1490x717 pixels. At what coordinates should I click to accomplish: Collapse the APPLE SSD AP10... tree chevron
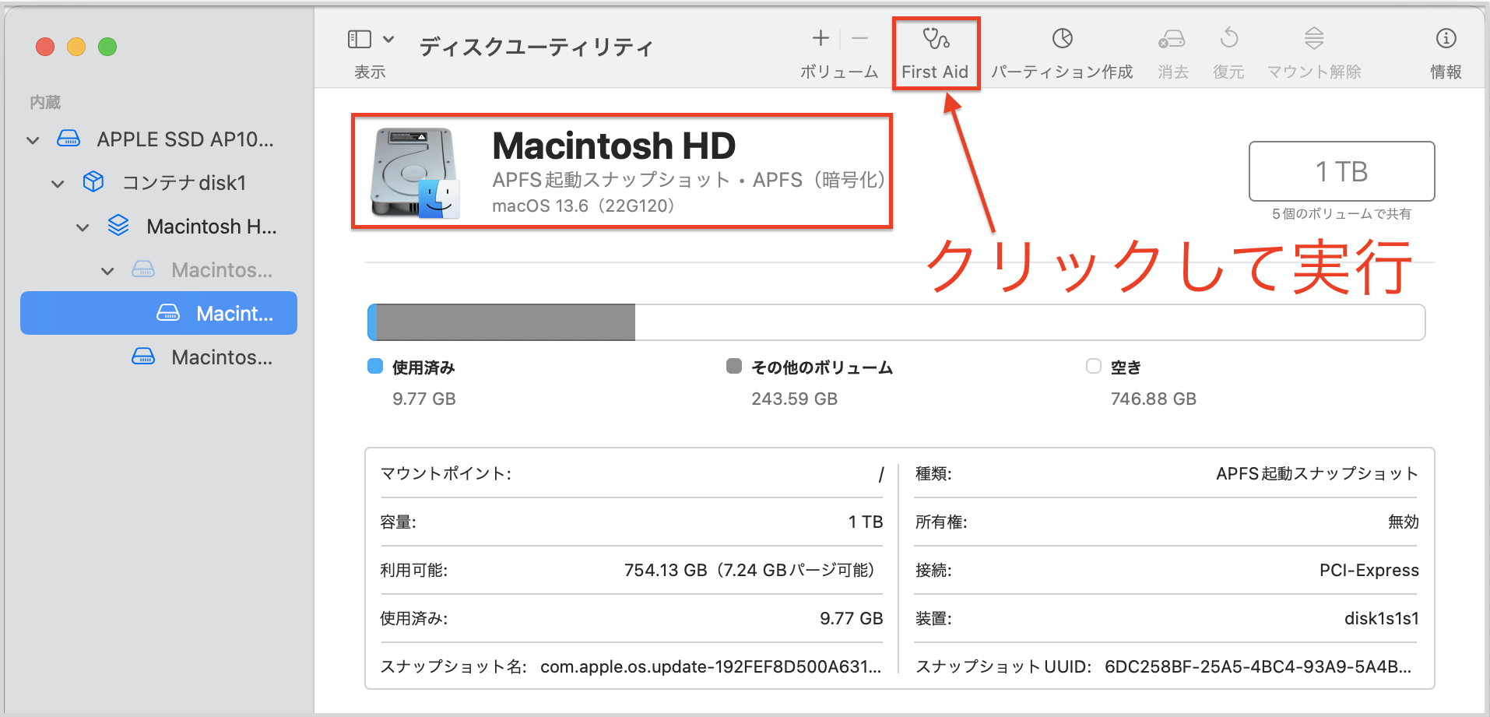(33, 140)
